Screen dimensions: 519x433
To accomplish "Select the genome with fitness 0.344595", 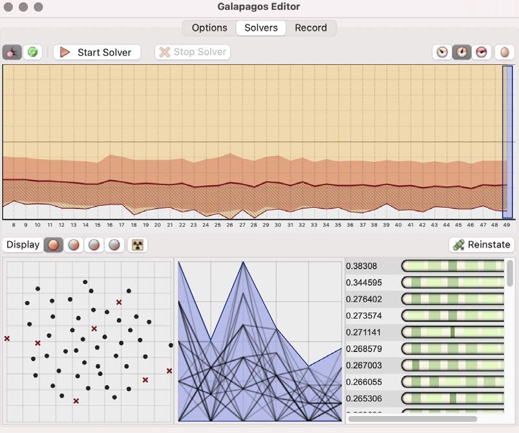I will (x=425, y=282).
